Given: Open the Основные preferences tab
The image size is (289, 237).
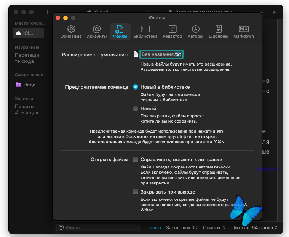Looking at the screenshot, I should 71,32.
